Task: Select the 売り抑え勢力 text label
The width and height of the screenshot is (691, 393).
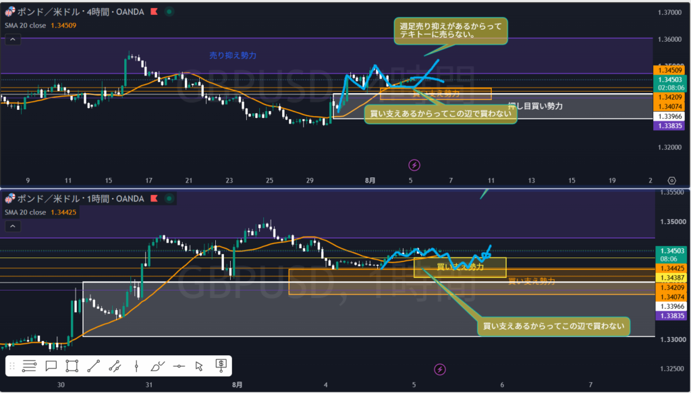Action: click(233, 55)
